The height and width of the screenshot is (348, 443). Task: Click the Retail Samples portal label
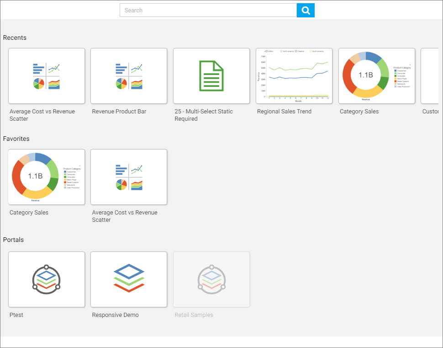(x=194, y=315)
